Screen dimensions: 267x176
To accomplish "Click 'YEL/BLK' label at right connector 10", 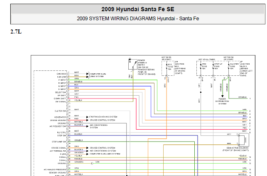I will pos(243,156).
